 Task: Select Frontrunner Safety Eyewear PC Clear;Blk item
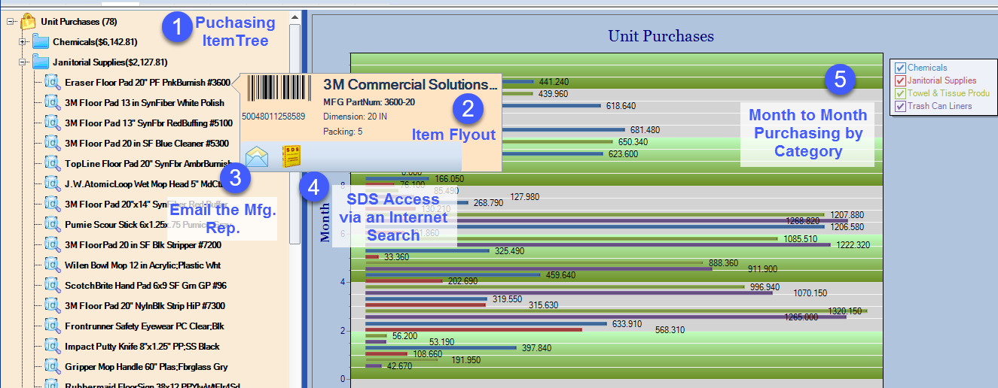click(x=144, y=326)
